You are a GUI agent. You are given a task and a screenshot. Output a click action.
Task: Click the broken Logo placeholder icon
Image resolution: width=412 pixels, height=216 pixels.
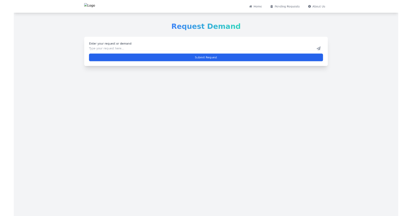(85, 5)
